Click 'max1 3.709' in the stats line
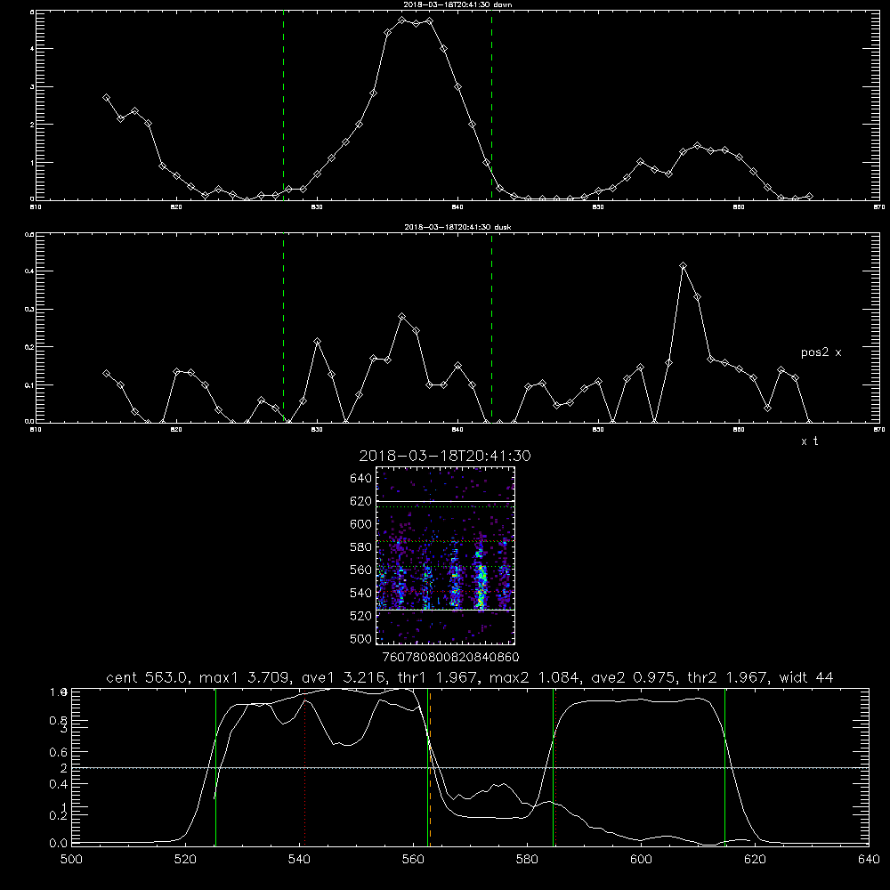The height and width of the screenshot is (890, 890). tap(244, 677)
